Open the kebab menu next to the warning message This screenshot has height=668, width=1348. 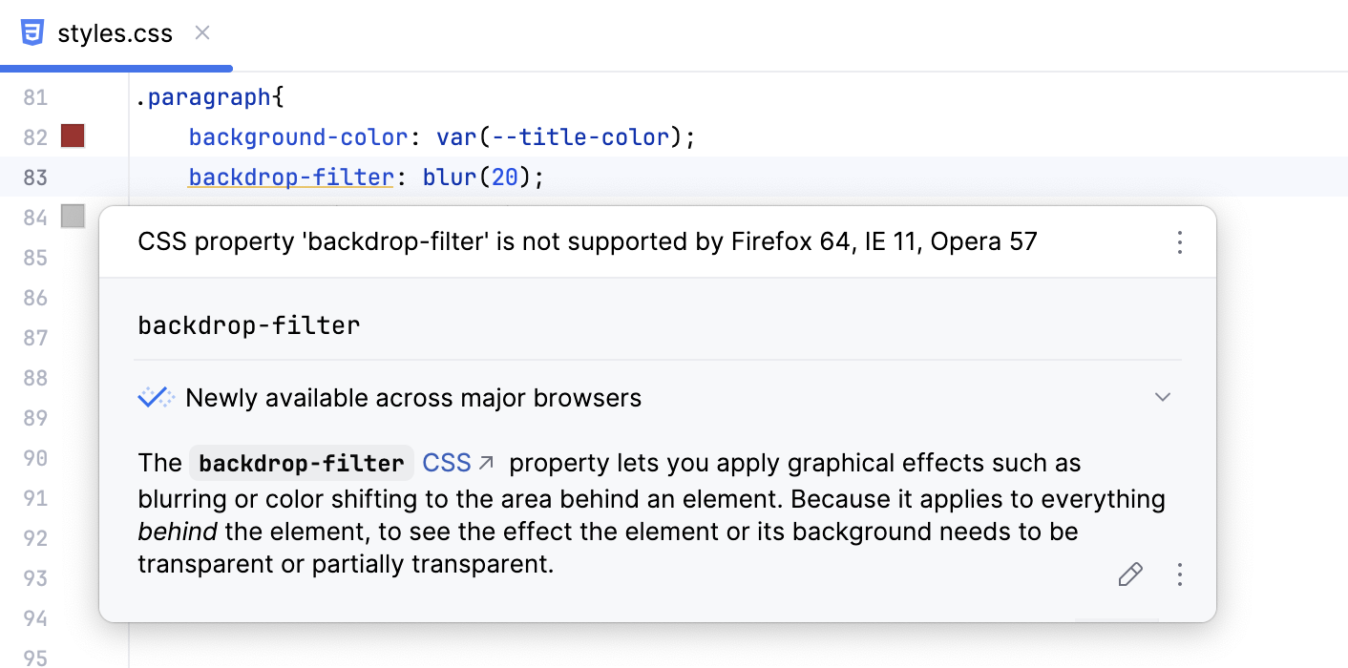pos(1180,243)
